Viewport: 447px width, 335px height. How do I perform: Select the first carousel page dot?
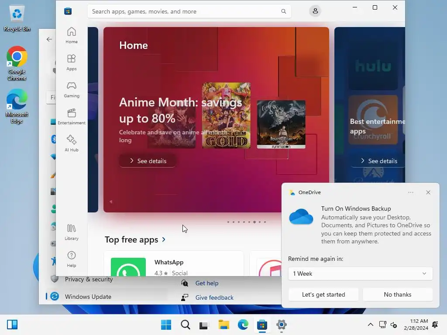pos(228,222)
